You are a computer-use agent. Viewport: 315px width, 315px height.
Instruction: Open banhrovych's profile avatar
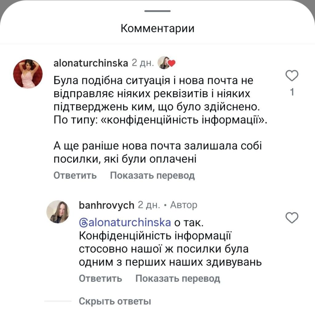pos(58,211)
